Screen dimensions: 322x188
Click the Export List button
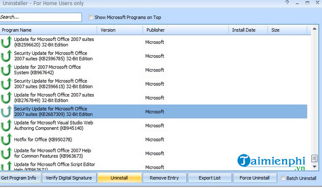click(x=210, y=178)
